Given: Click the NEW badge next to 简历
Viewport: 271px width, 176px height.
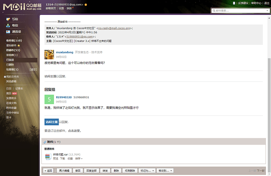Looking at the screenshot, I should (15, 93).
